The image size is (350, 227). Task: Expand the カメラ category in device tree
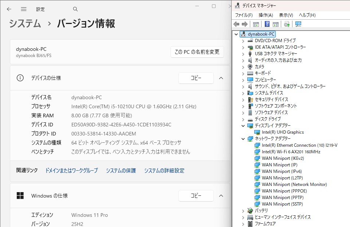(x=243, y=67)
